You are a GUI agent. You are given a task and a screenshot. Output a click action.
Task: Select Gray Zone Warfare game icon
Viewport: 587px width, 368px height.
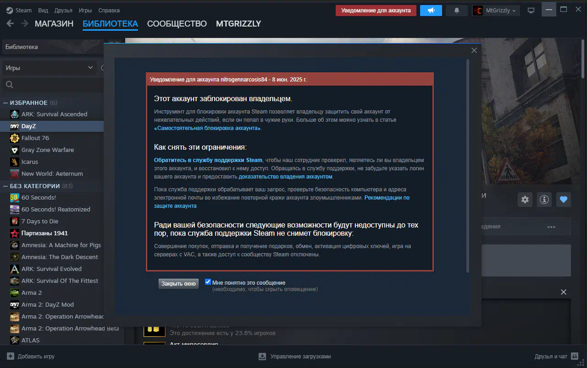click(14, 150)
